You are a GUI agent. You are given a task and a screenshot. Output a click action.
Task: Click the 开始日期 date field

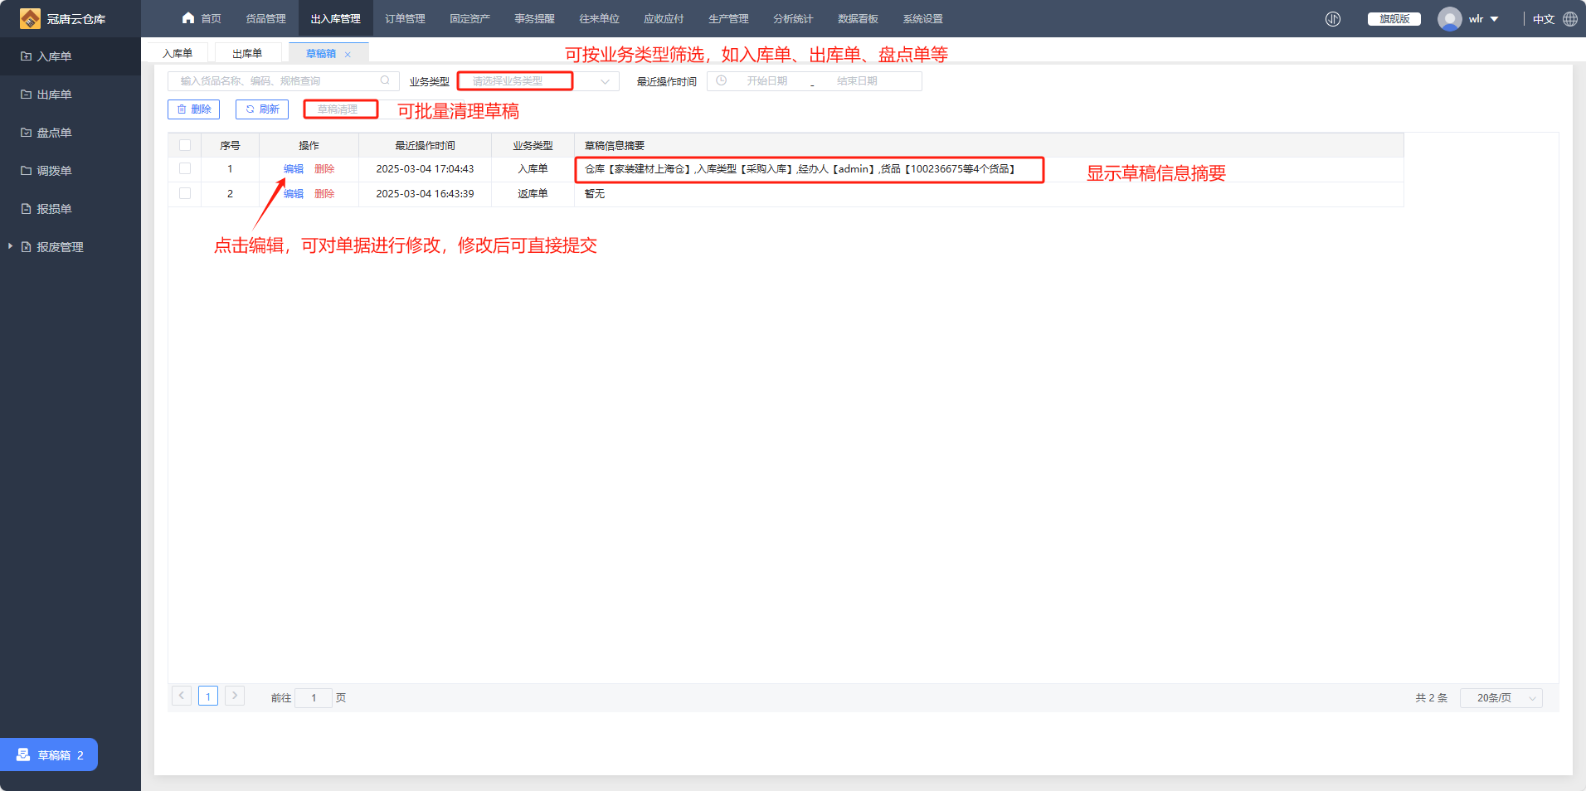pos(766,80)
